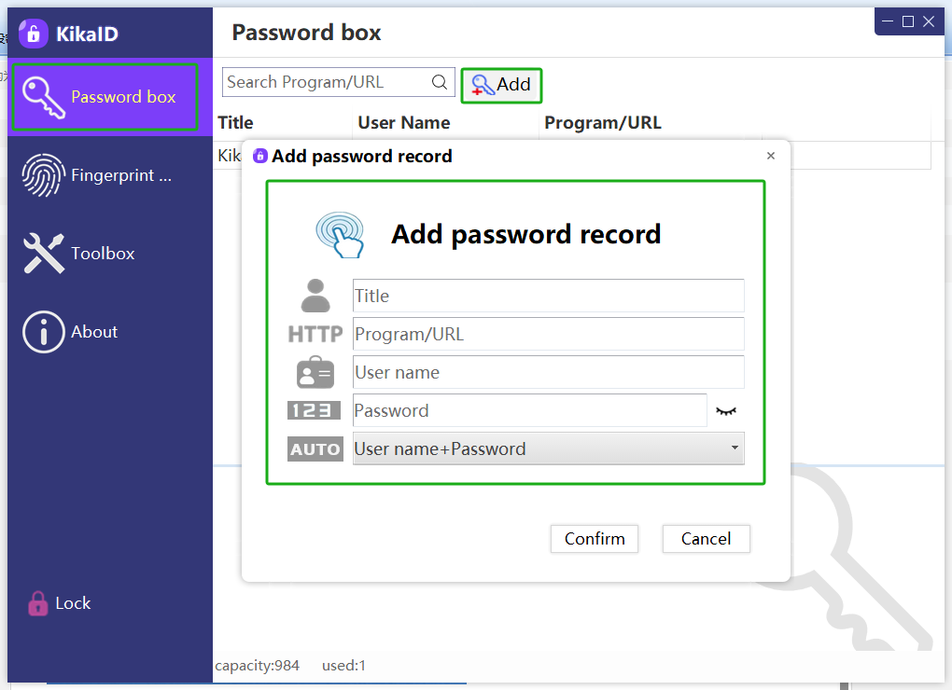Screen dimensions: 952x690
Task: Select the Password box key icon
Action: pyautogui.click(x=41, y=96)
